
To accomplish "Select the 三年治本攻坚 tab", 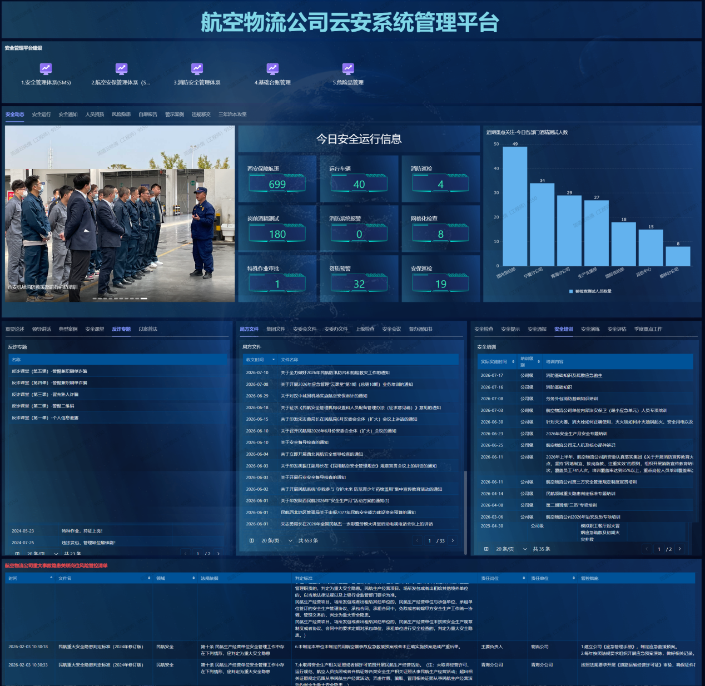I will 232,115.
